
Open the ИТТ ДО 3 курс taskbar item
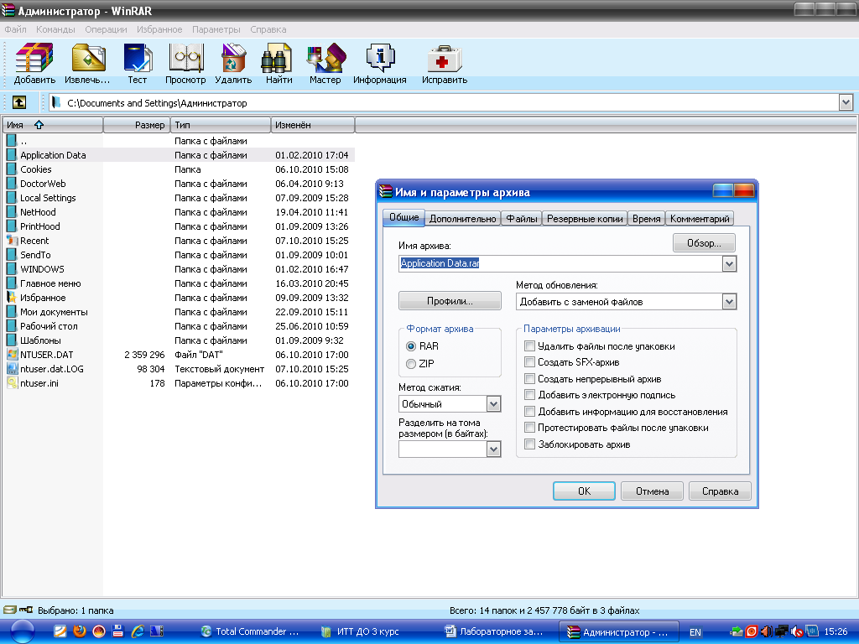[x=362, y=631]
